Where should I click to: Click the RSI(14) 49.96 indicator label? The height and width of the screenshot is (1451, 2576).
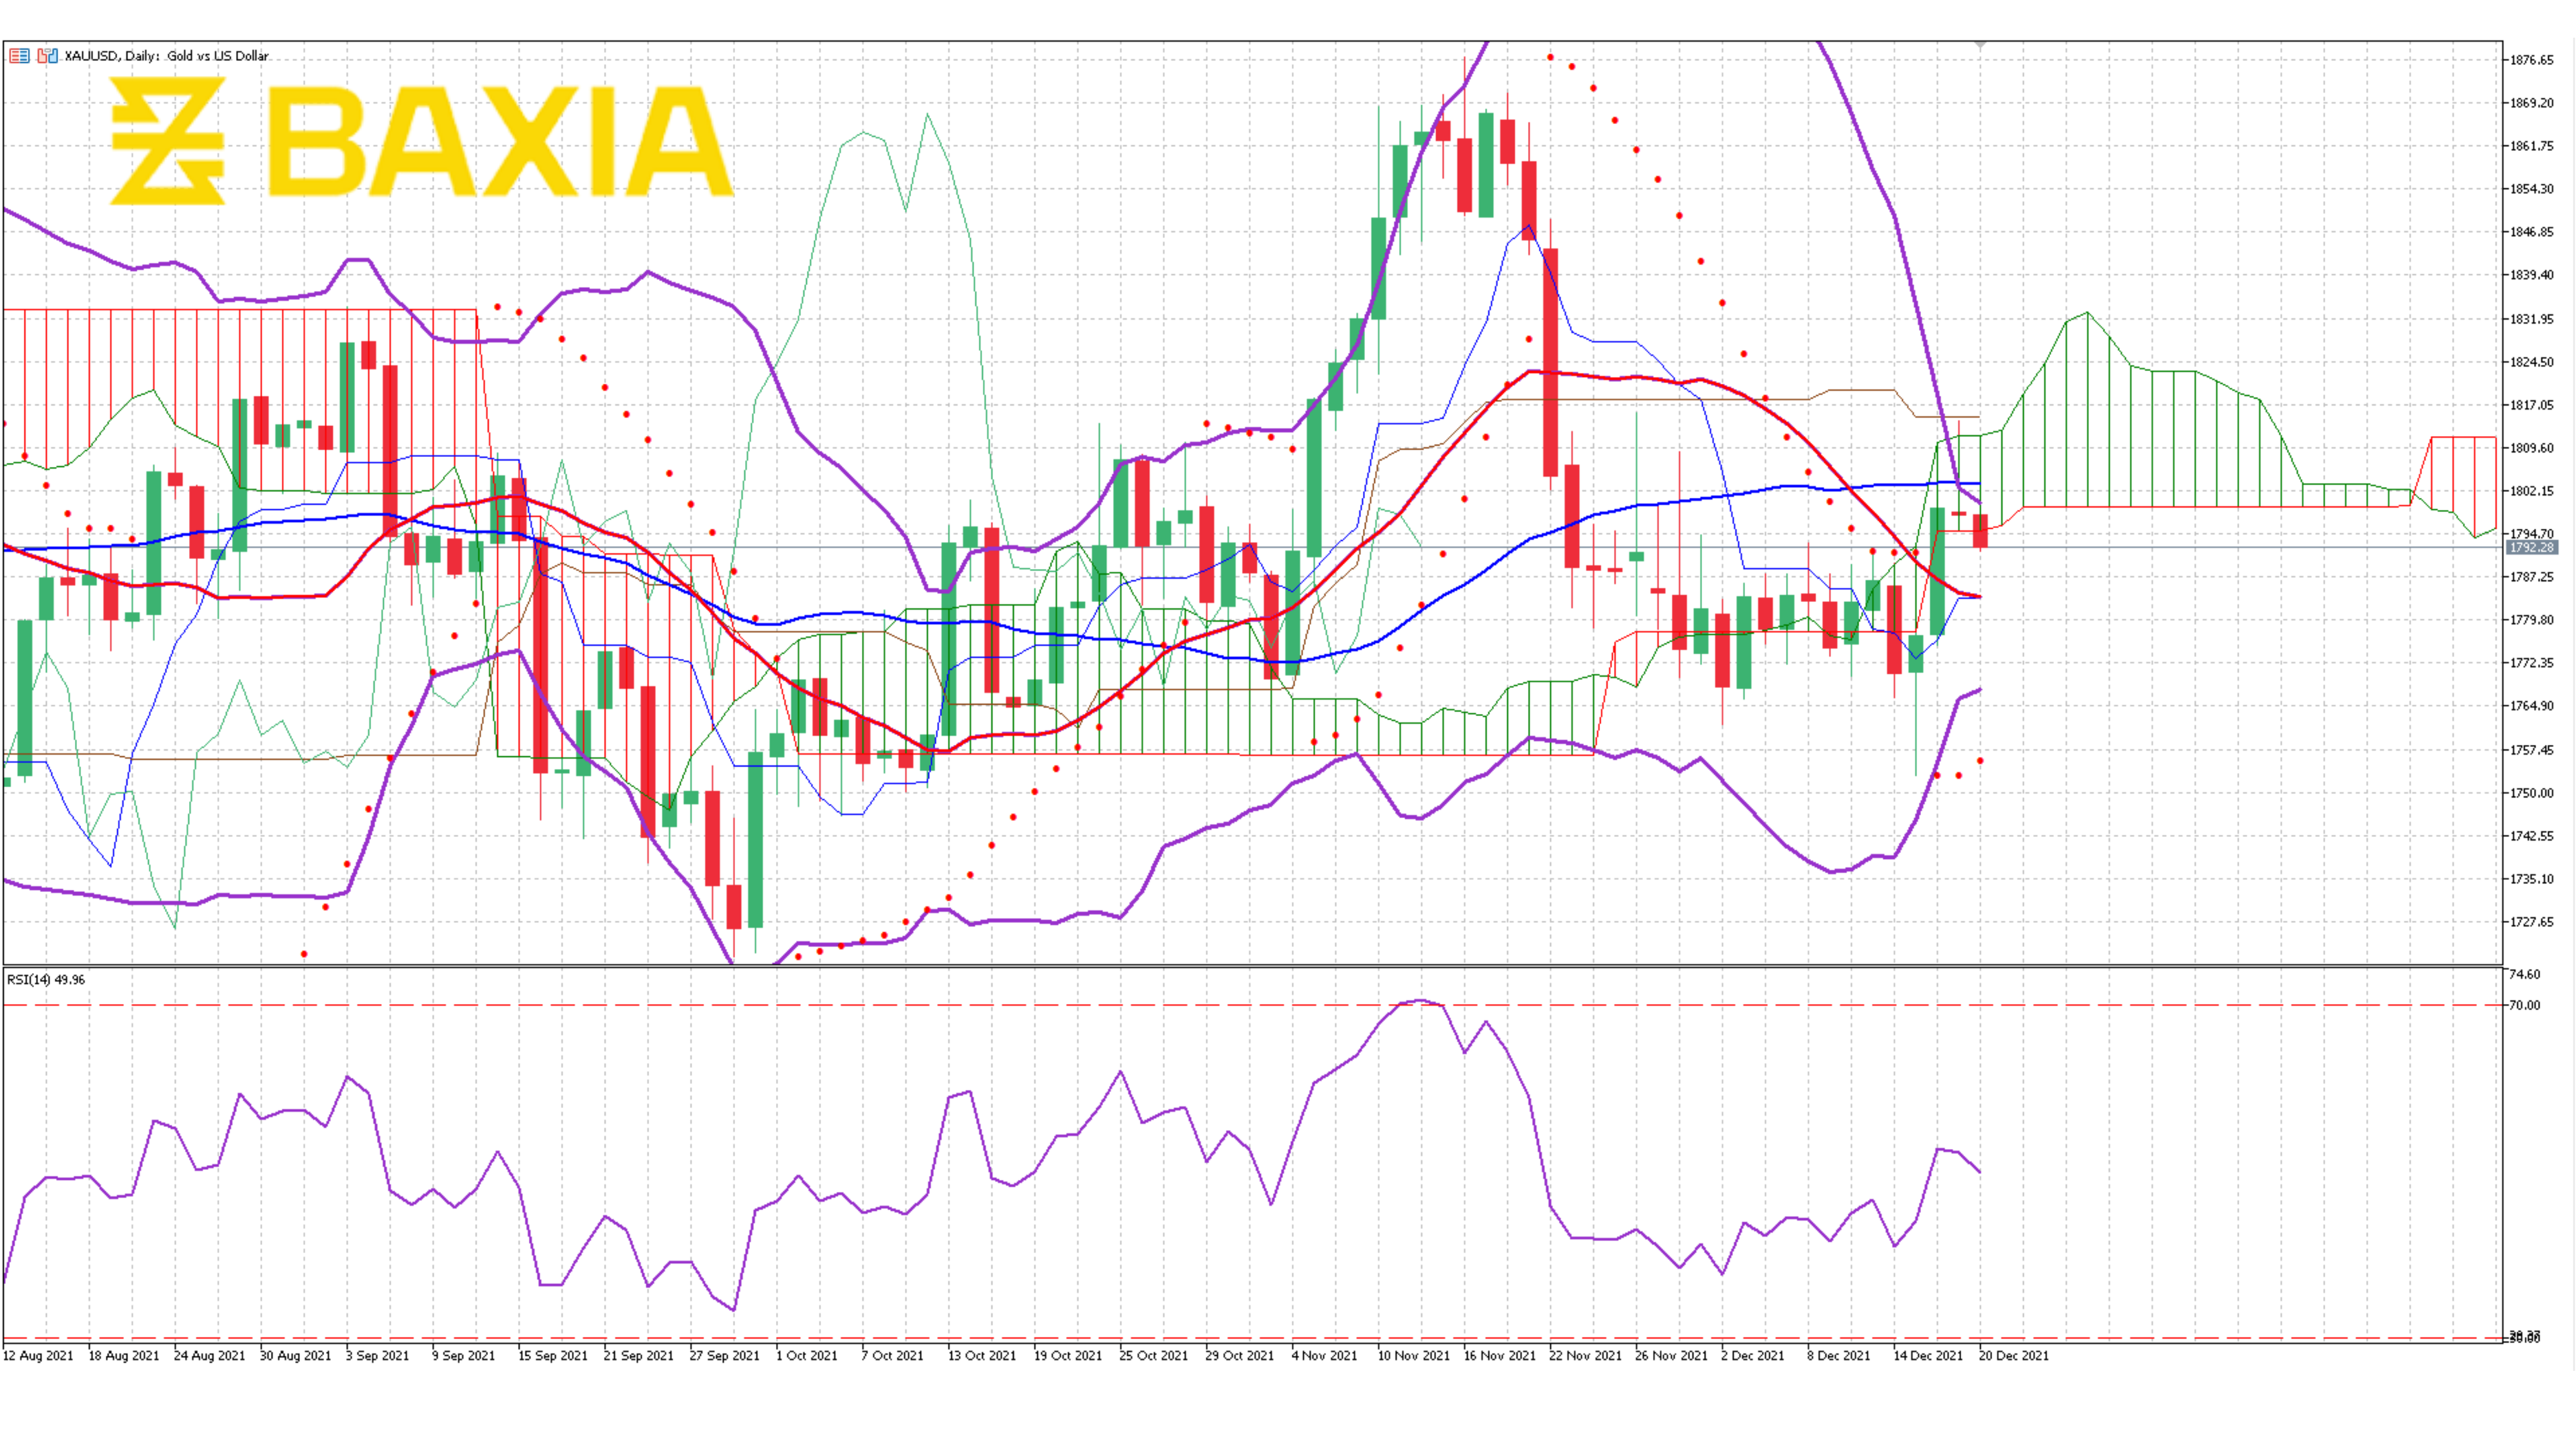point(46,979)
